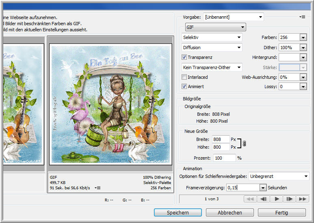Image resolution: width=314 pixels, height=223 pixels.
Task: Open the Kein Transparenz-Dither dropdown
Action: (x=212, y=67)
